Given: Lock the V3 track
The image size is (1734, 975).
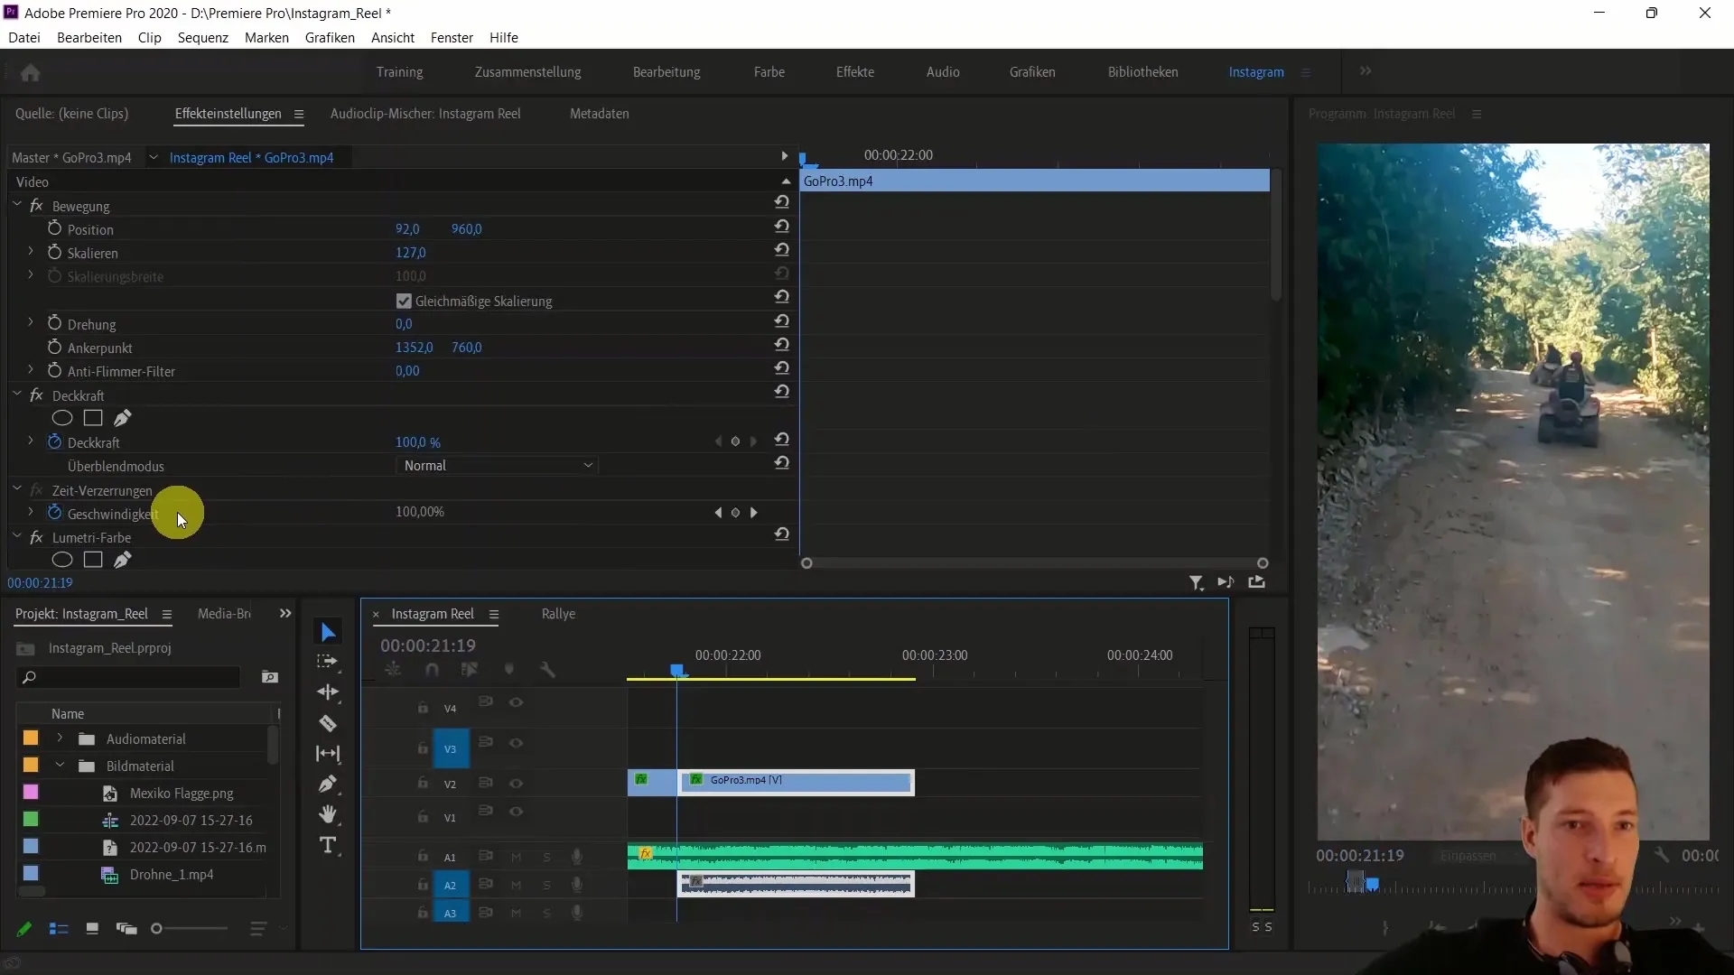Looking at the screenshot, I should pos(423,748).
